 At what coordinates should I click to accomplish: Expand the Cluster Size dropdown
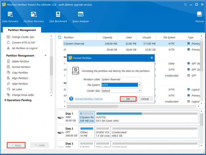point(140,91)
